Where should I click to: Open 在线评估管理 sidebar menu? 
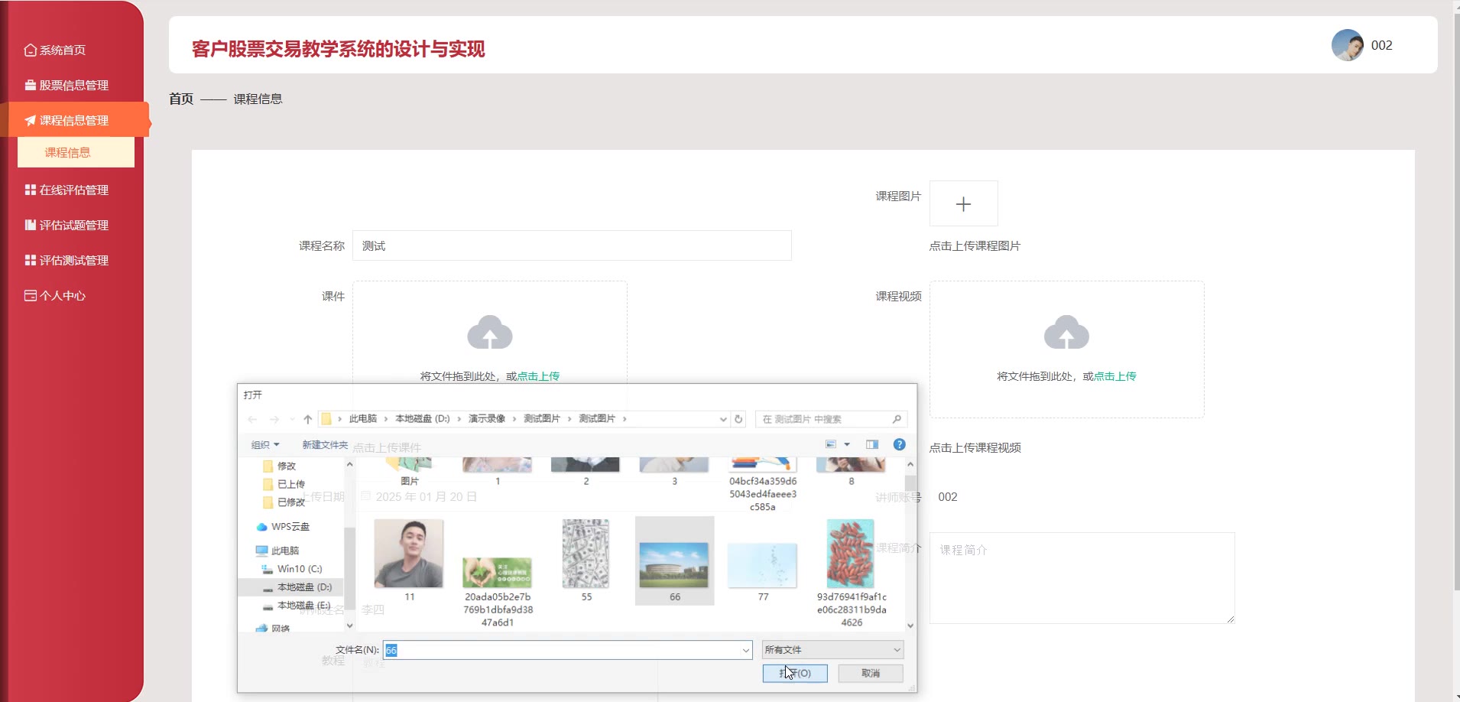(x=67, y=190)
